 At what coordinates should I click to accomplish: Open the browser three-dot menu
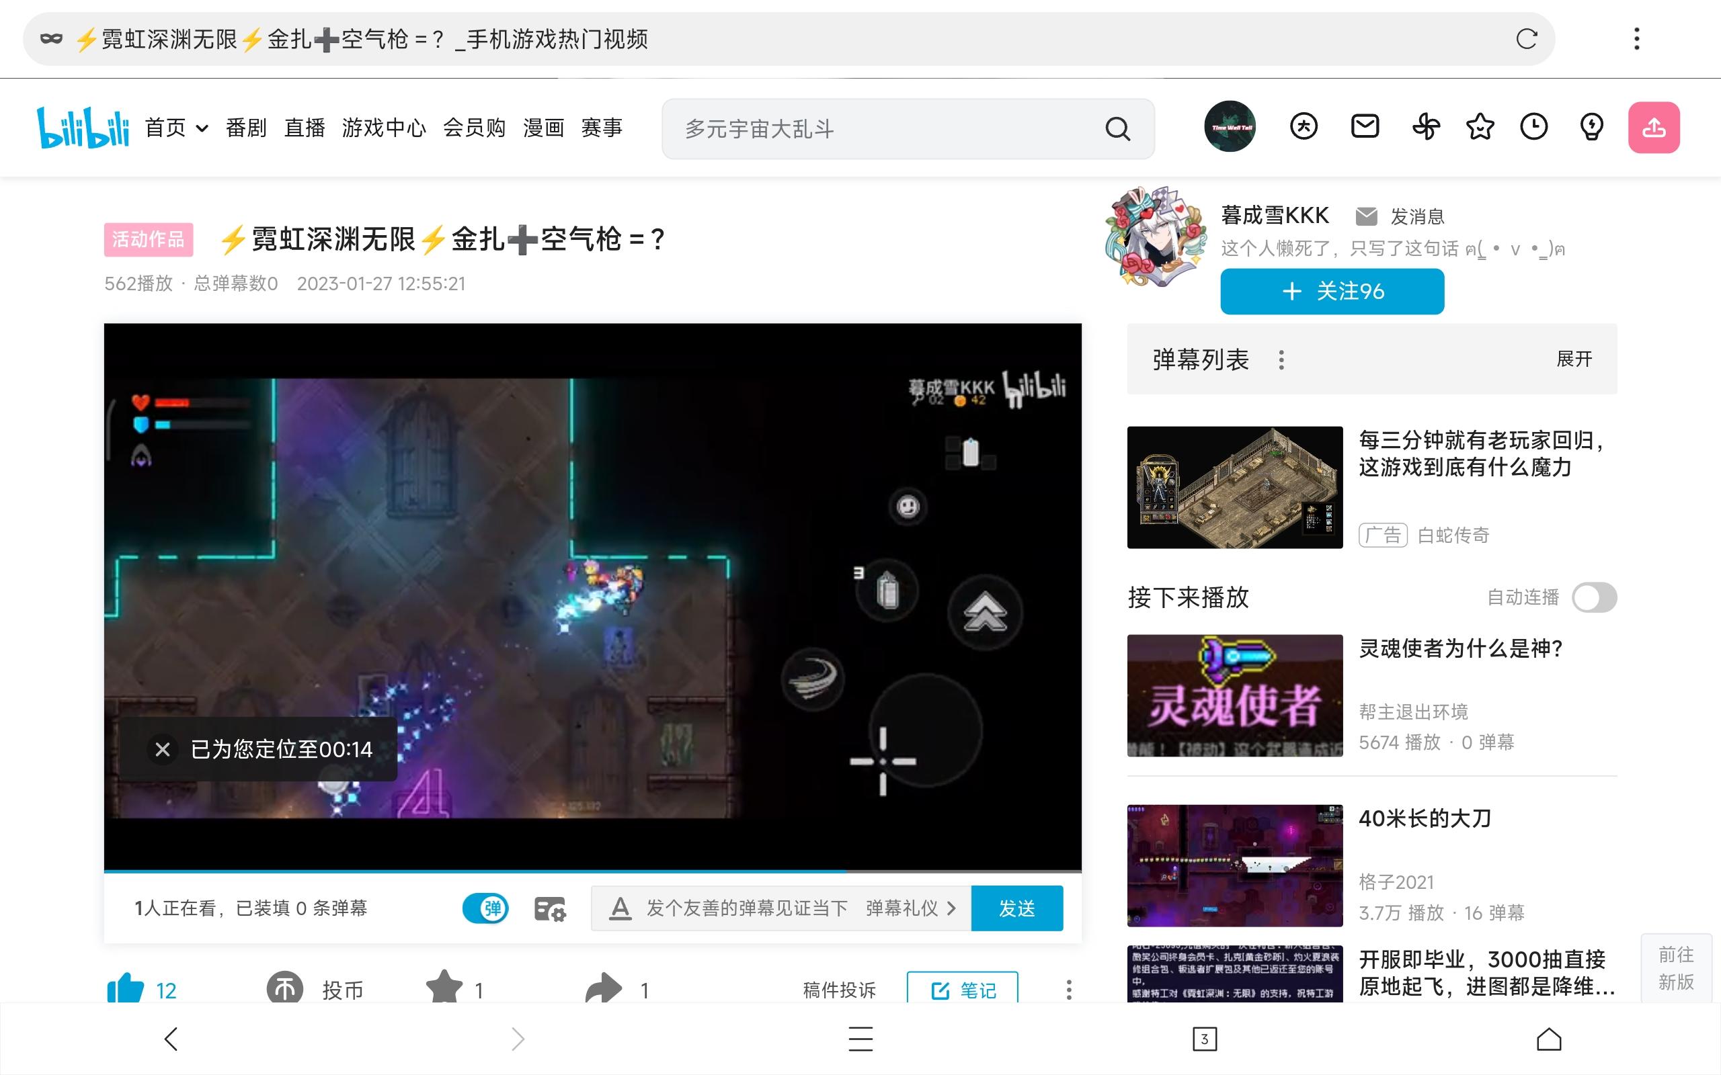pyautogui.click(x=1636, y=39)
